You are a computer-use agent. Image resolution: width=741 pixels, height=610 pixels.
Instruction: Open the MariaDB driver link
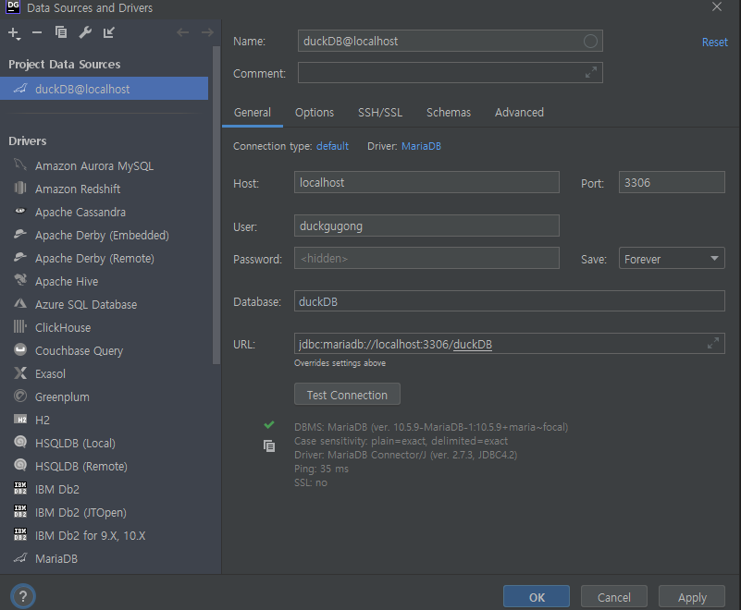[421, 146]
